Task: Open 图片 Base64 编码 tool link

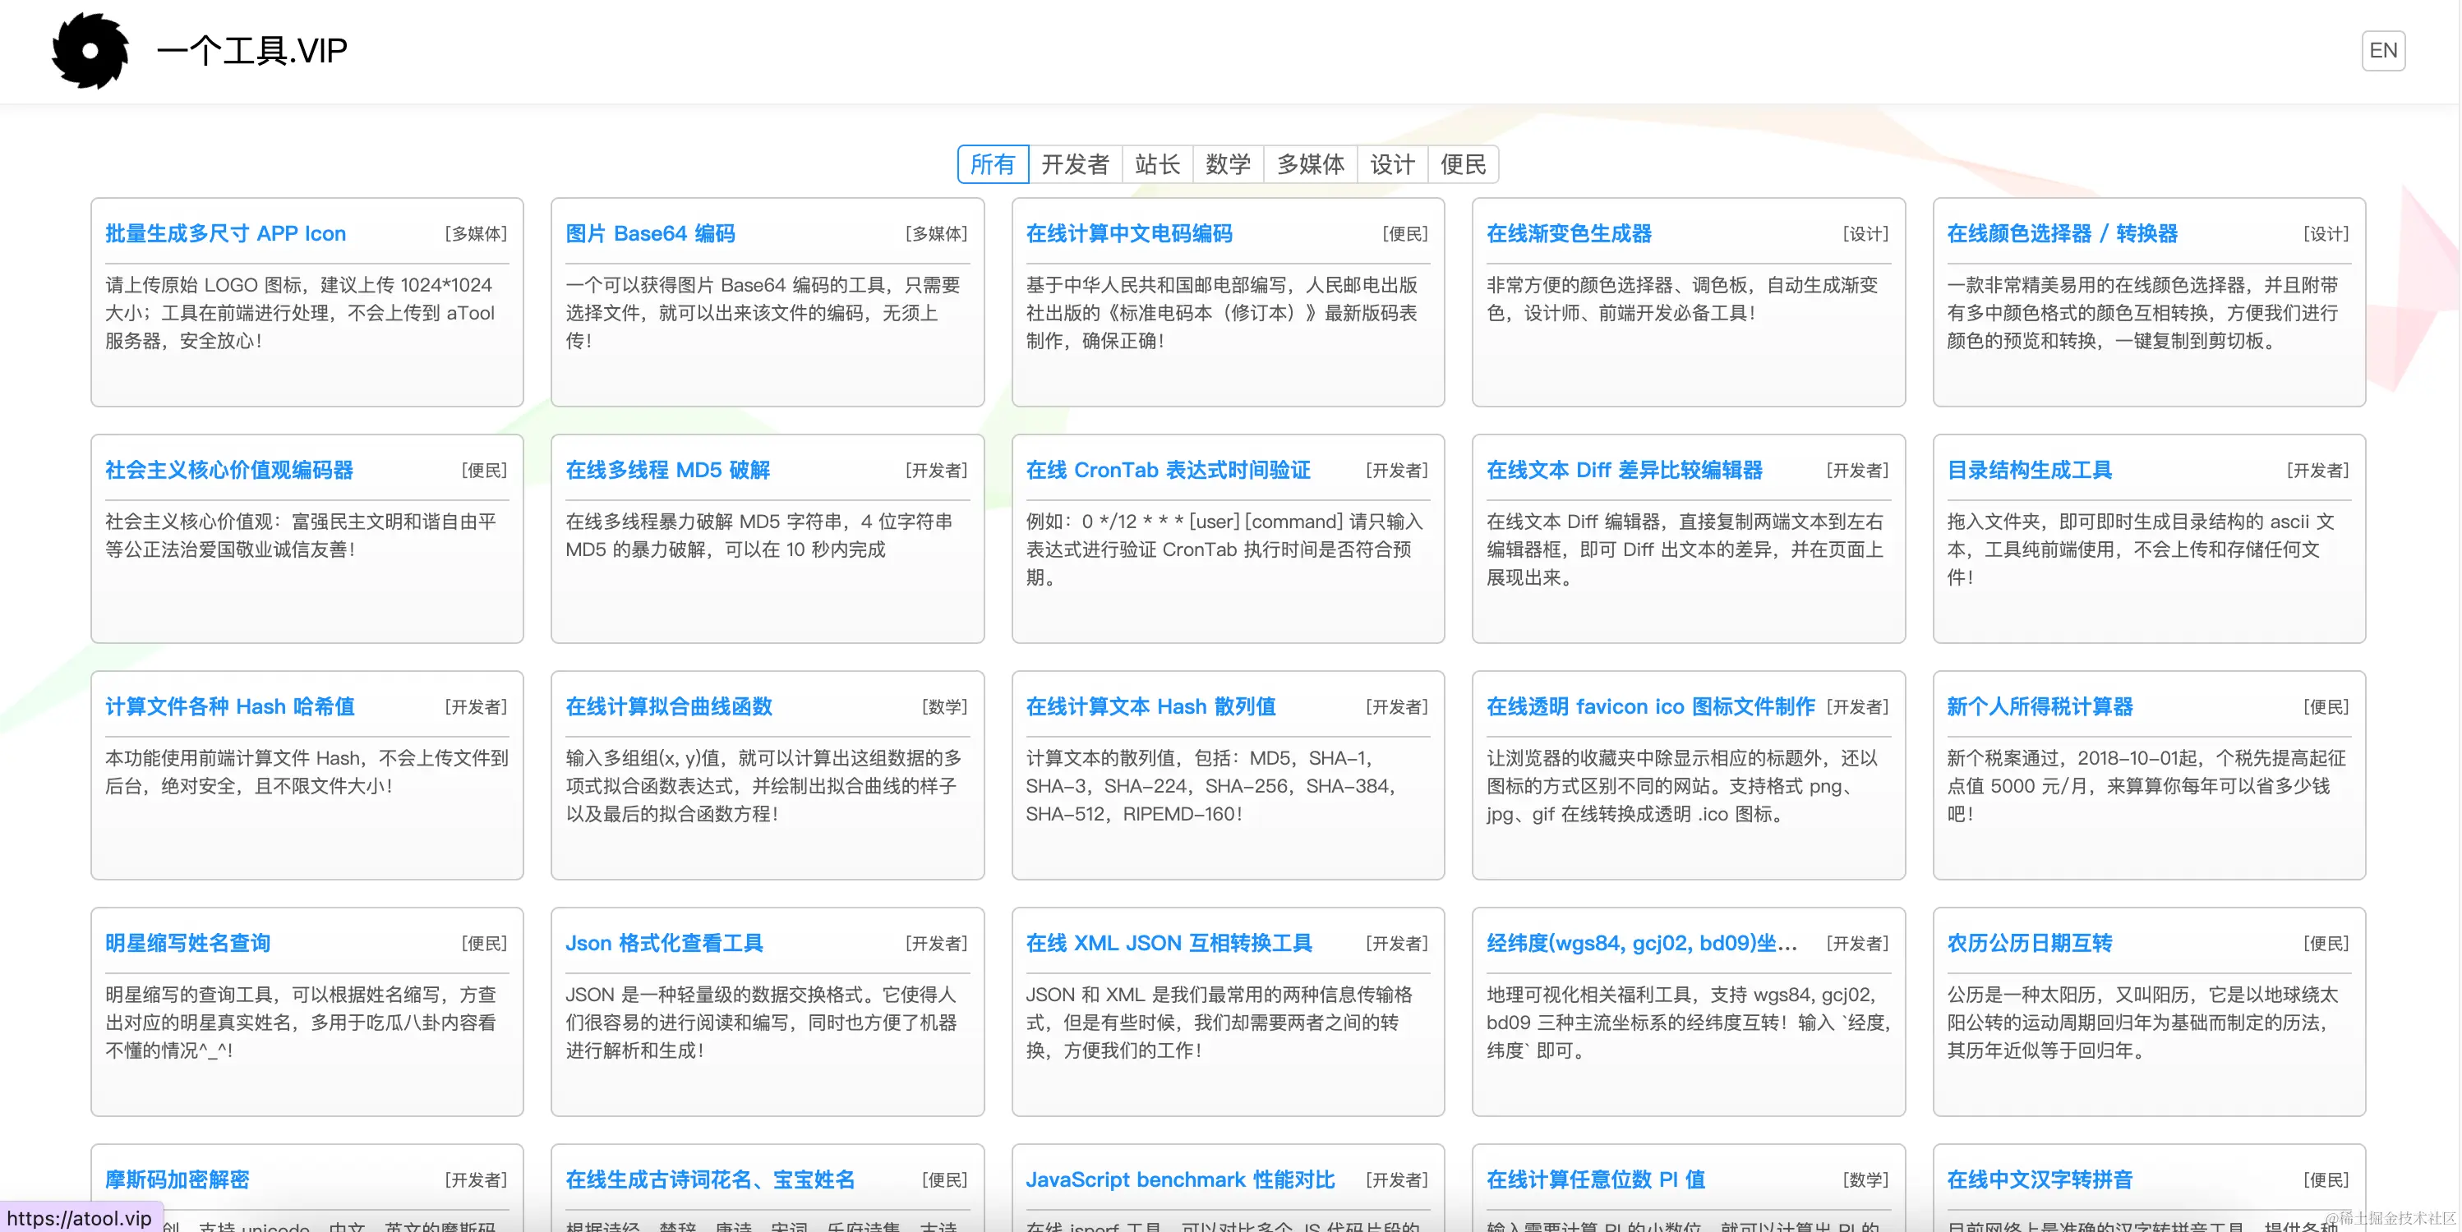Action: click(650, 234)
